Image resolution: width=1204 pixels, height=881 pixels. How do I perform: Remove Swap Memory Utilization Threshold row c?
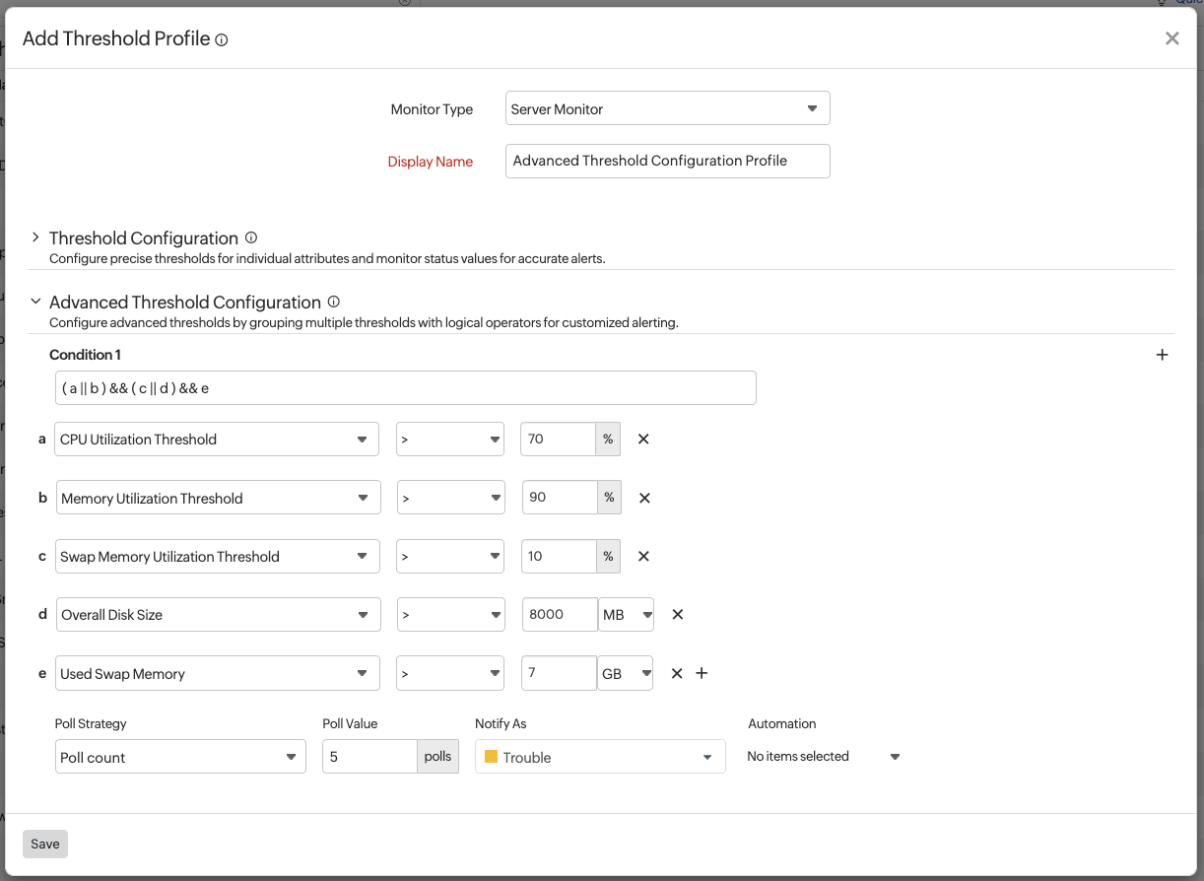click(643, 556)
